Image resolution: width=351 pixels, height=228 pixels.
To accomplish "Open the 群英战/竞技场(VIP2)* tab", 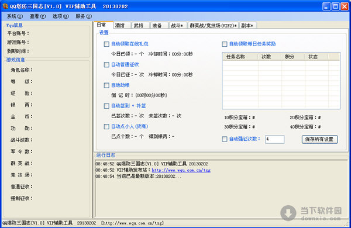I will [x=213, y=26].
